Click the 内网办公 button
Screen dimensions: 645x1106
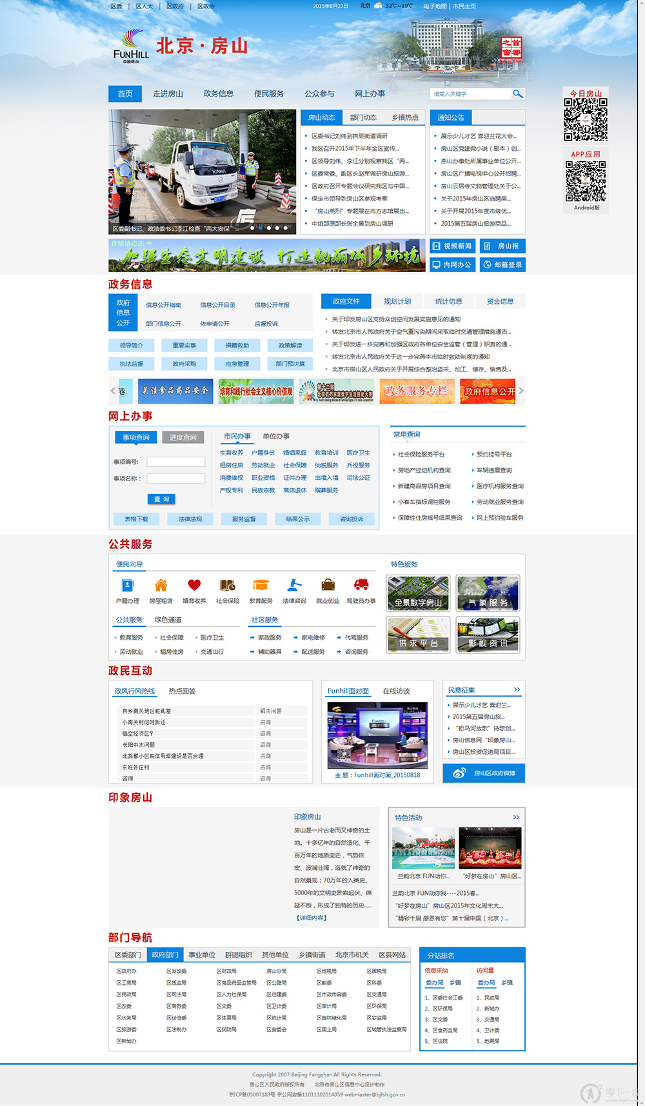[451, 264]
